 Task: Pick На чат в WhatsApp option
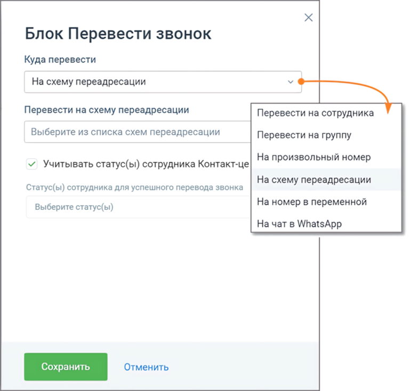tap(326, 224)
